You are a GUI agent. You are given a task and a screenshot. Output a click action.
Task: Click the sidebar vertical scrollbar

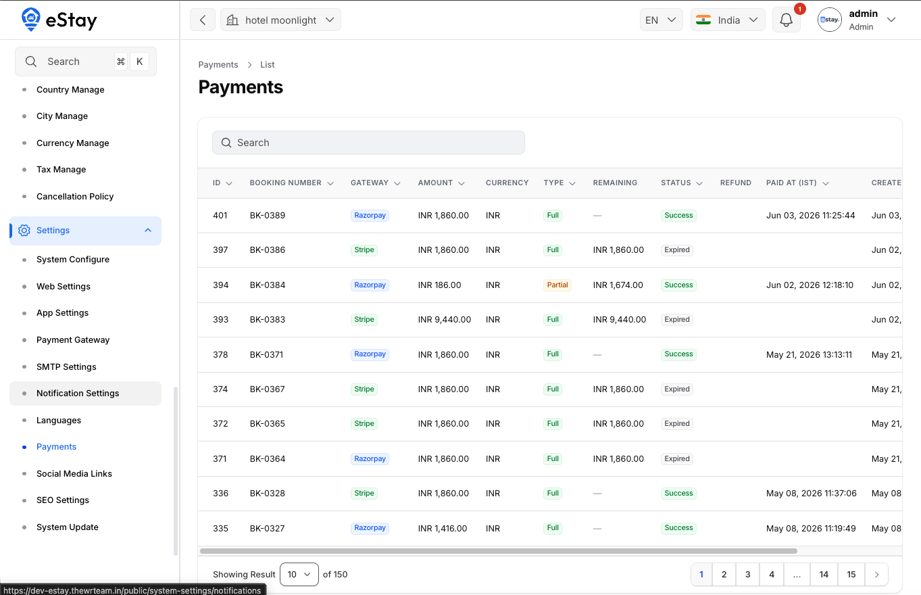(x=176, y=471)
